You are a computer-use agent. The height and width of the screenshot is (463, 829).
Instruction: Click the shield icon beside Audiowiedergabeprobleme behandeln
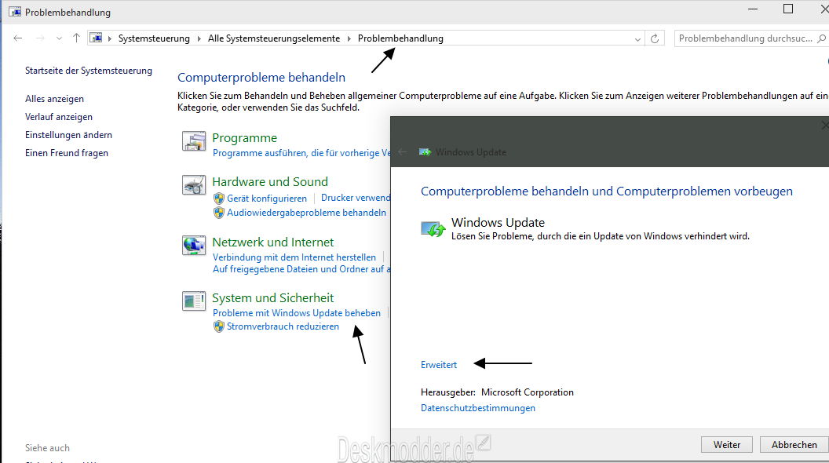tap(219, 213)
